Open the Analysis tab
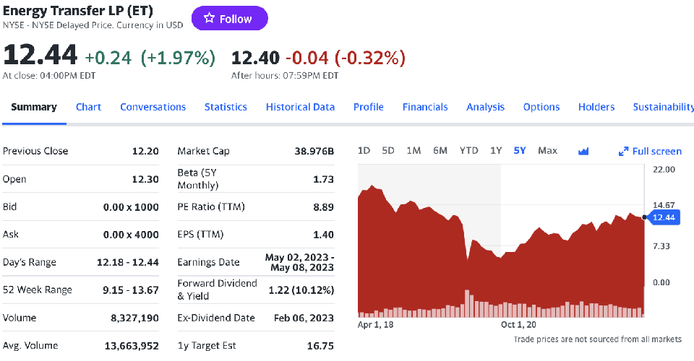 (x=485, y=107)
